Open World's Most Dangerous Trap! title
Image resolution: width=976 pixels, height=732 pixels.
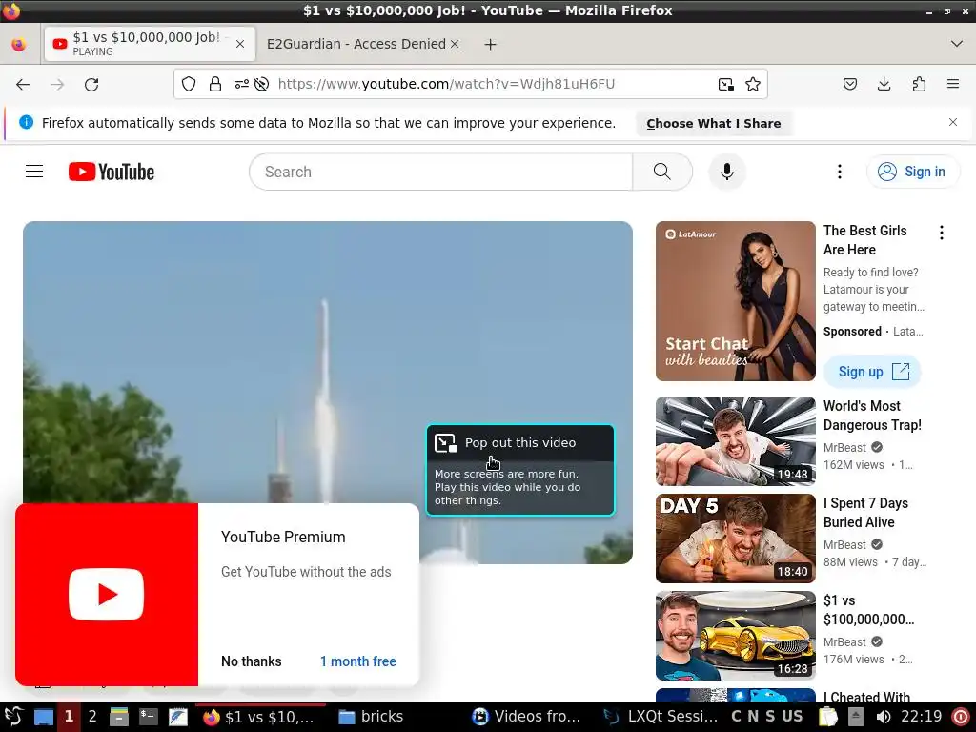tap(872, 416)
